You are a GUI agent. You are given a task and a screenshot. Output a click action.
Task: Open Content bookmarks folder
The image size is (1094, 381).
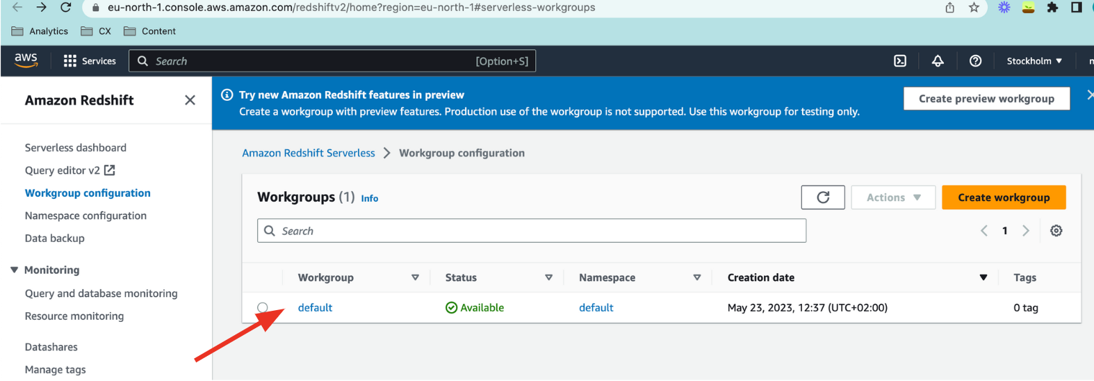(149, 31)
